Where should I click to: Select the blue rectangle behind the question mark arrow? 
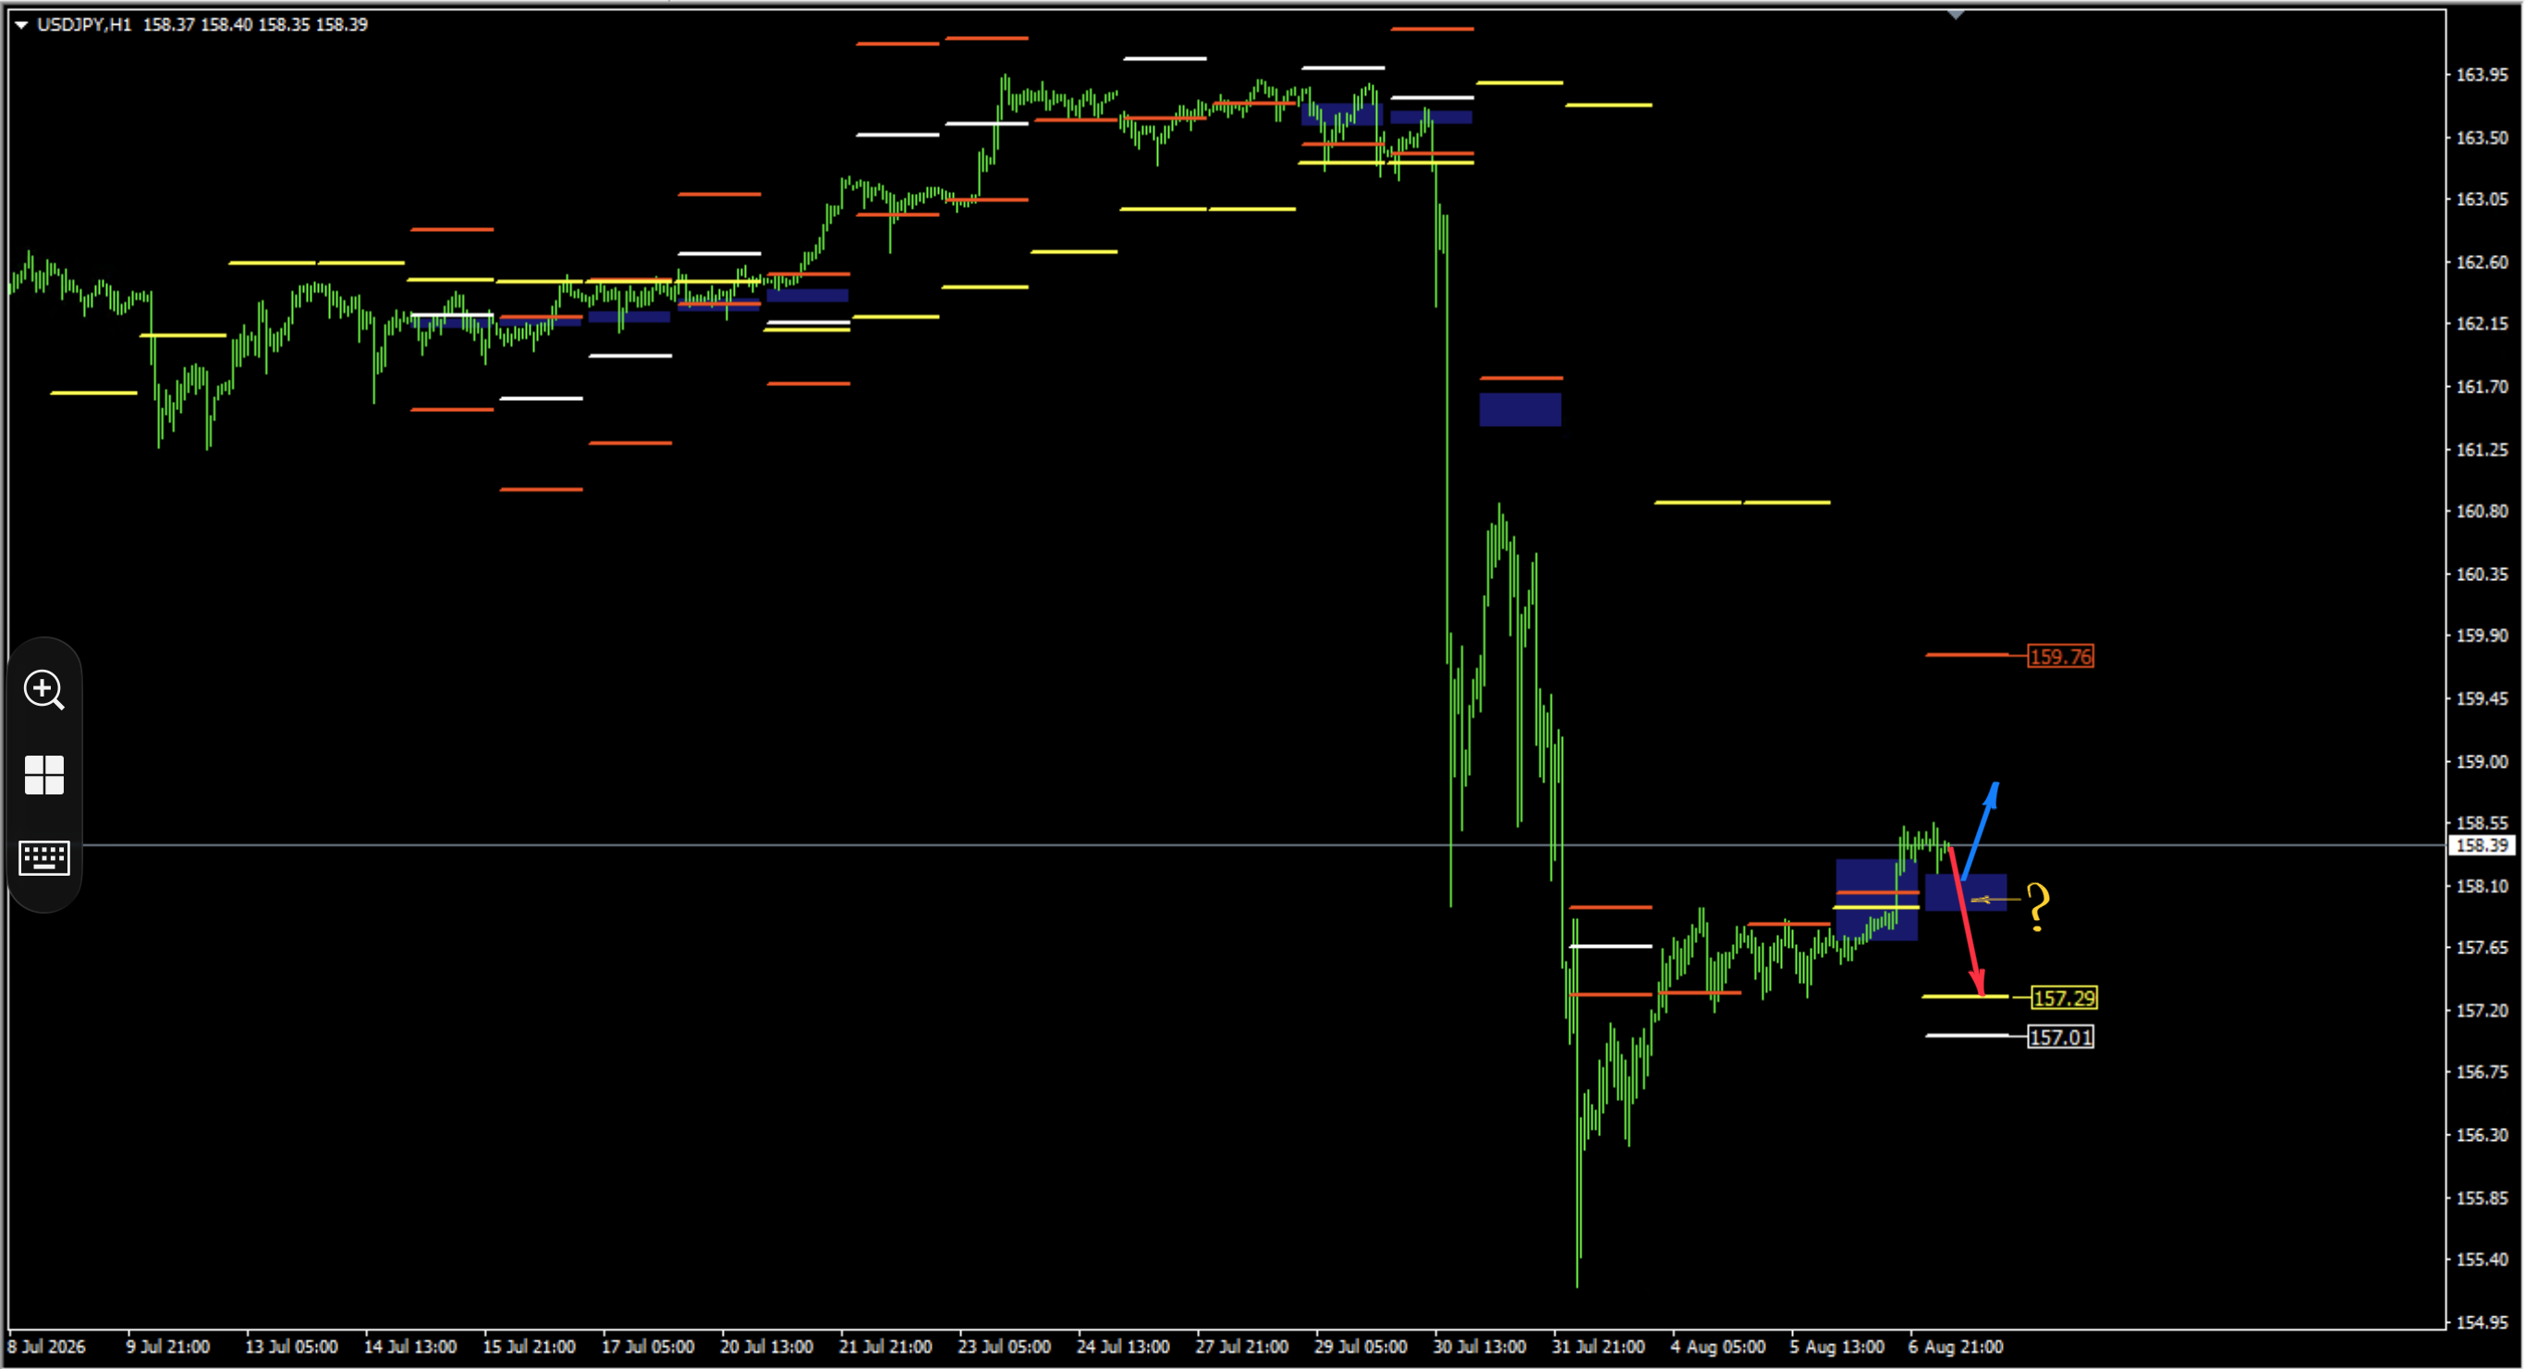1966,892
